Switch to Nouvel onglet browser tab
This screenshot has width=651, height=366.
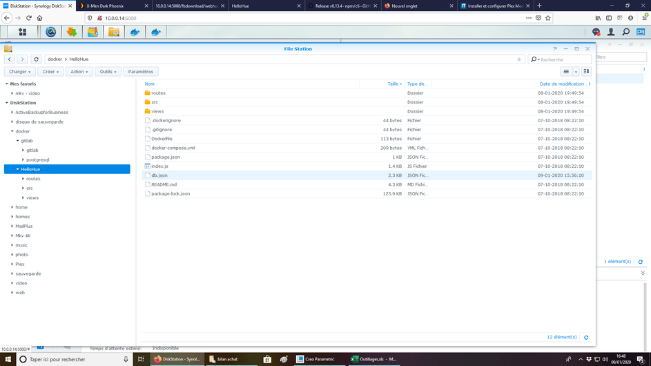(418, 6)
